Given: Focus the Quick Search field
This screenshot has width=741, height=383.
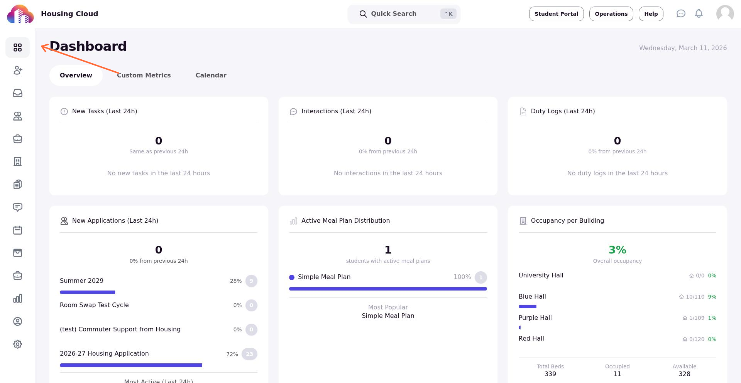Looking at the screenshot, I should click(x=404, y=14).
